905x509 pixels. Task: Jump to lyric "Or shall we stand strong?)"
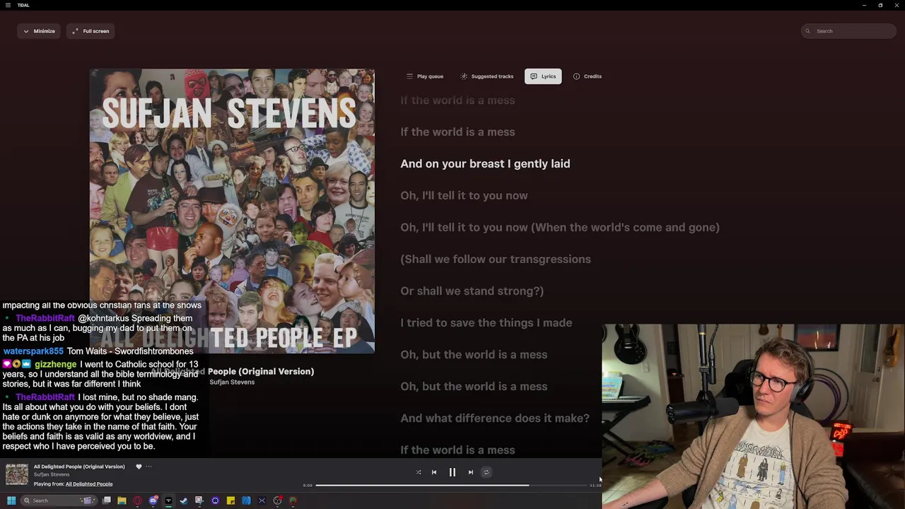tap(472, 291)
